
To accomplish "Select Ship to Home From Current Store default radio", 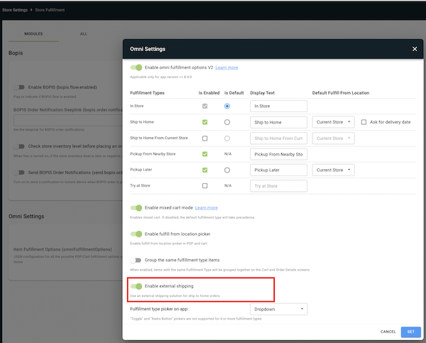I will [x=227, y=138].
